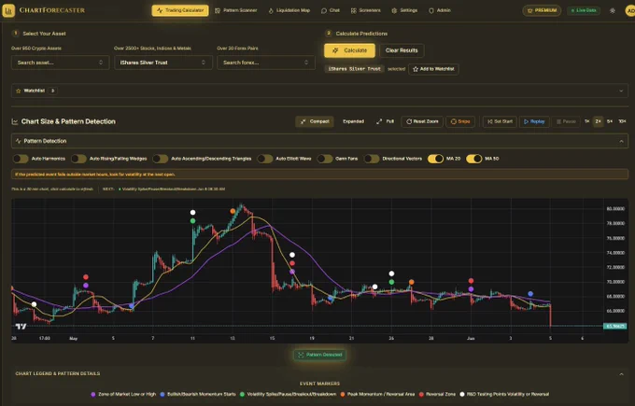Image resolution: width=635 pixels, height=406 pixels.
Task: Click the selected iShares Silver Trust tag
Action: pos(354,69)
